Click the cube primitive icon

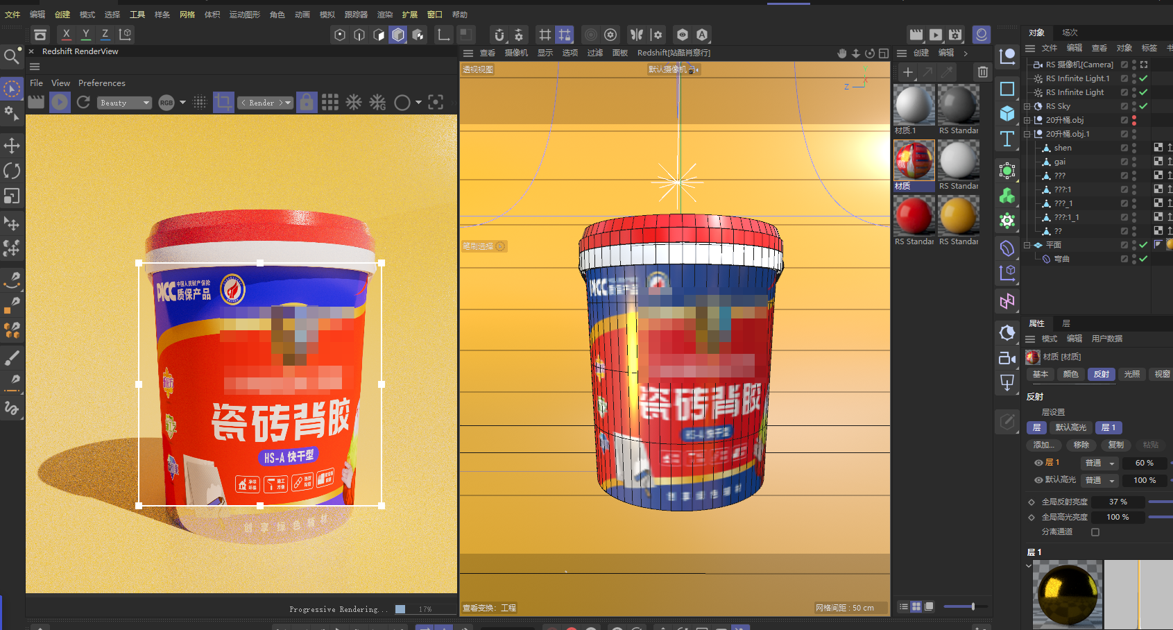(x=1007, y=114)
